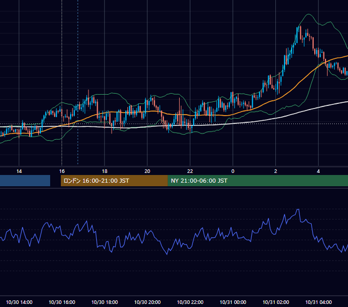Click the date label 10/31 00:00
The image size is (348, 307).
click(x=233, y=302)
